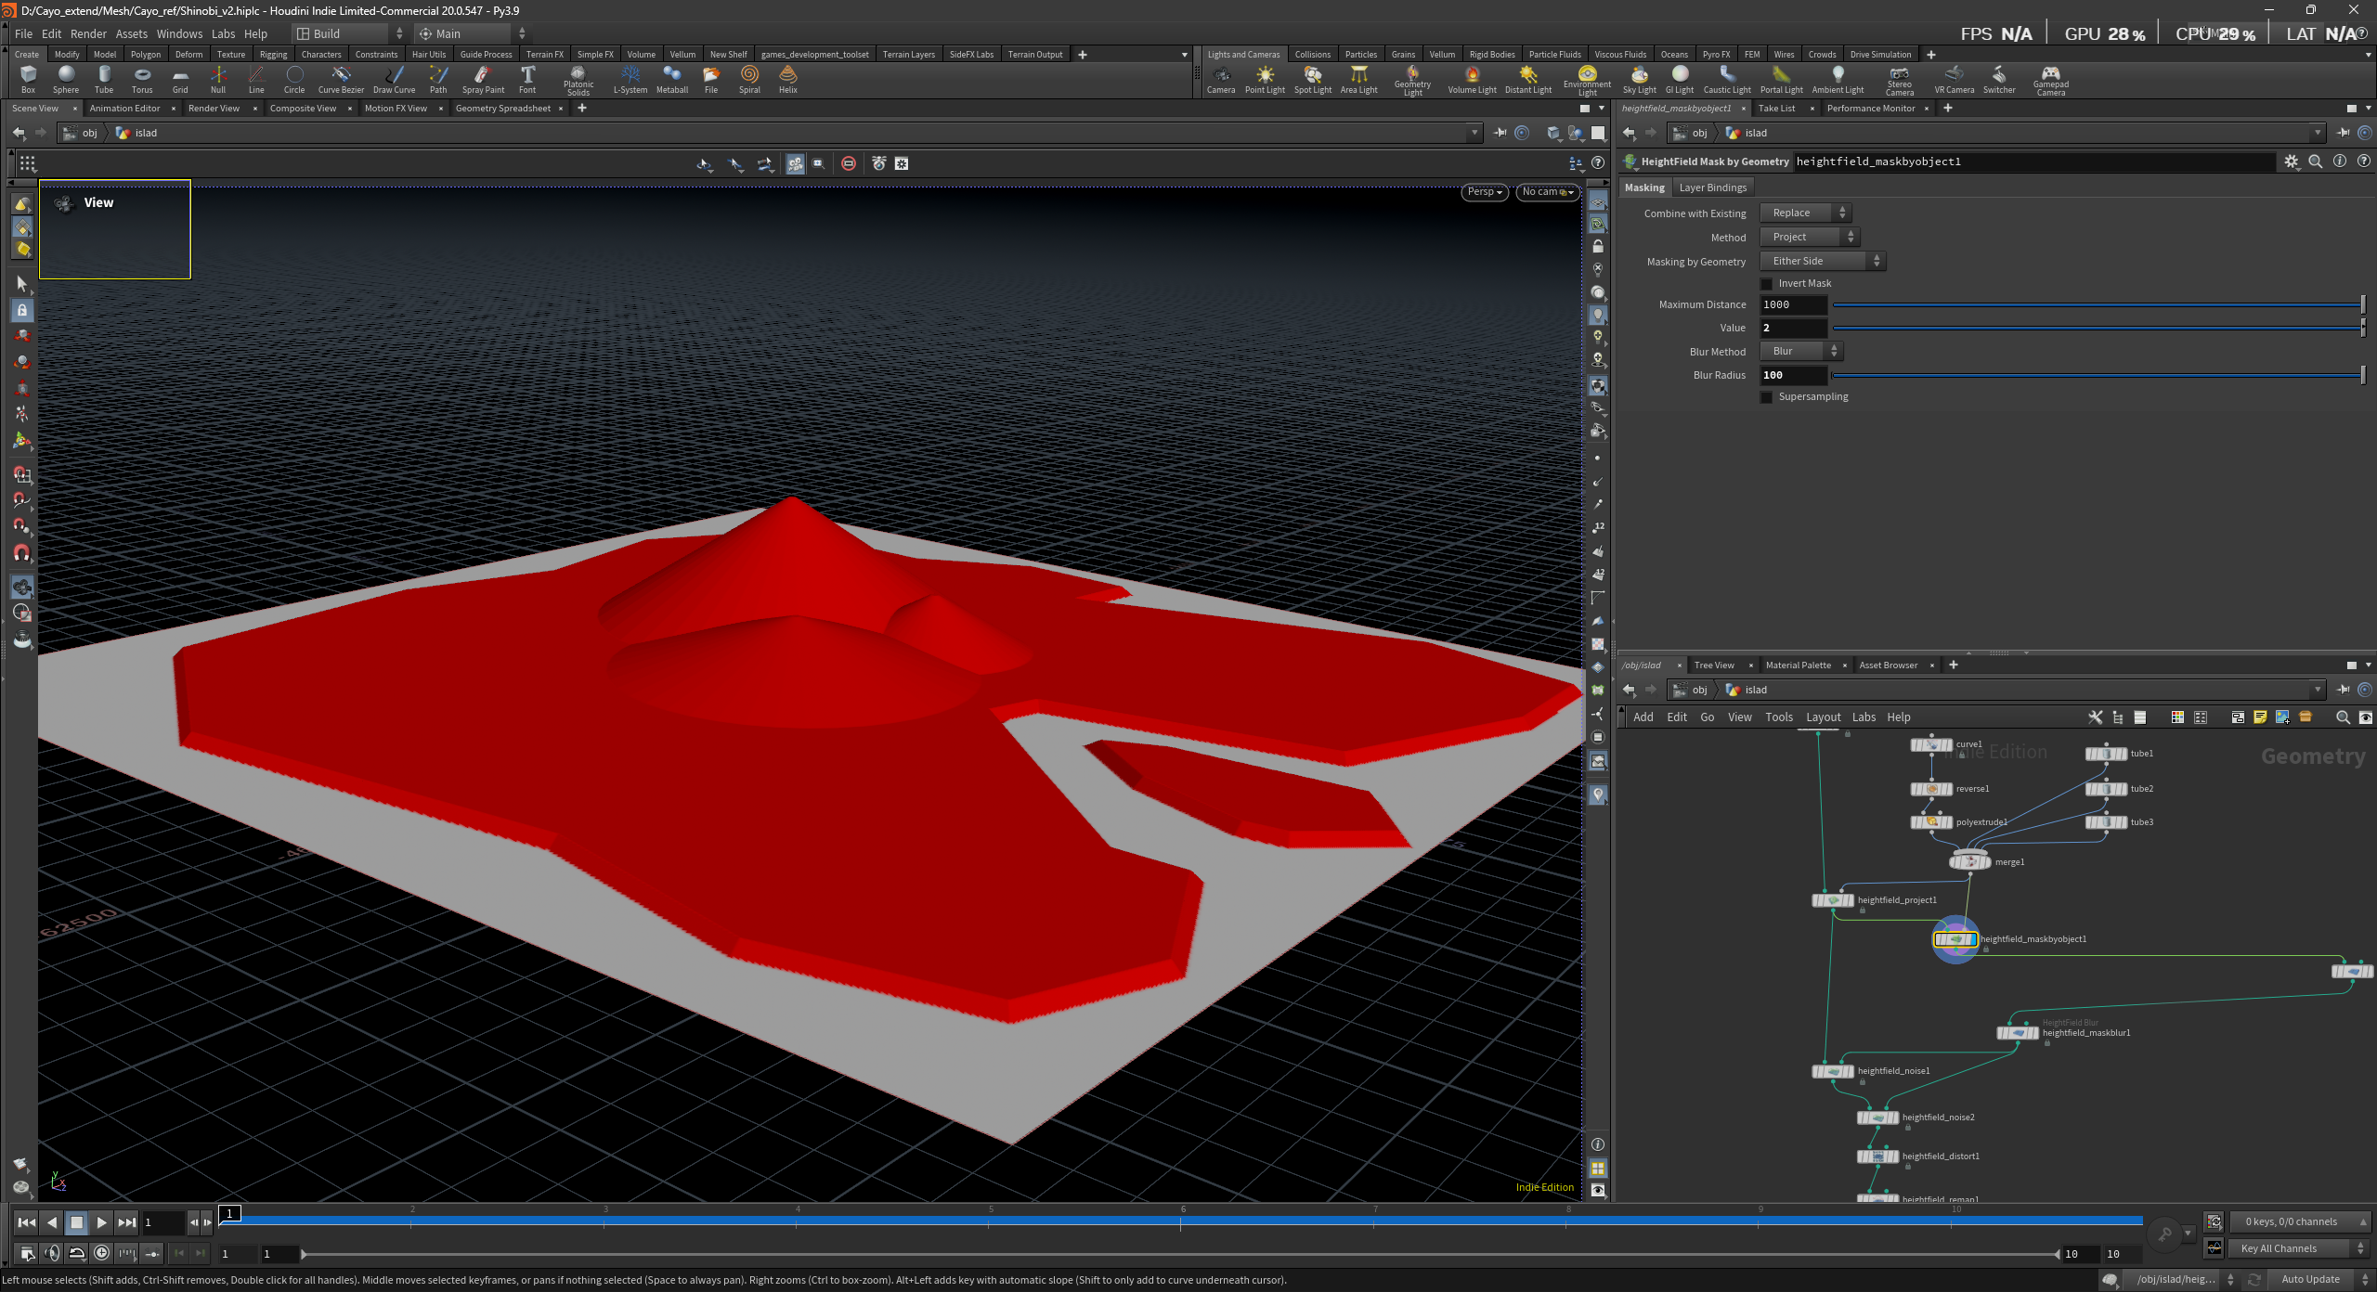Click the heightfield_maskbyobject1 node
Image resolution: width=2377 pixels, height=1292 pixels.
pos(1955,939)
